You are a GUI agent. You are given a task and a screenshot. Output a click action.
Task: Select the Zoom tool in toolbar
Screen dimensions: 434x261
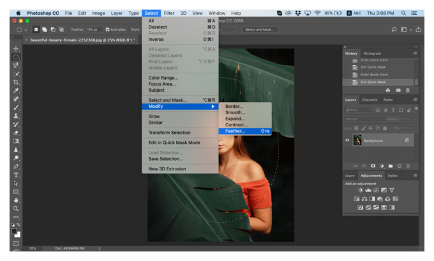tap(16, 209)
